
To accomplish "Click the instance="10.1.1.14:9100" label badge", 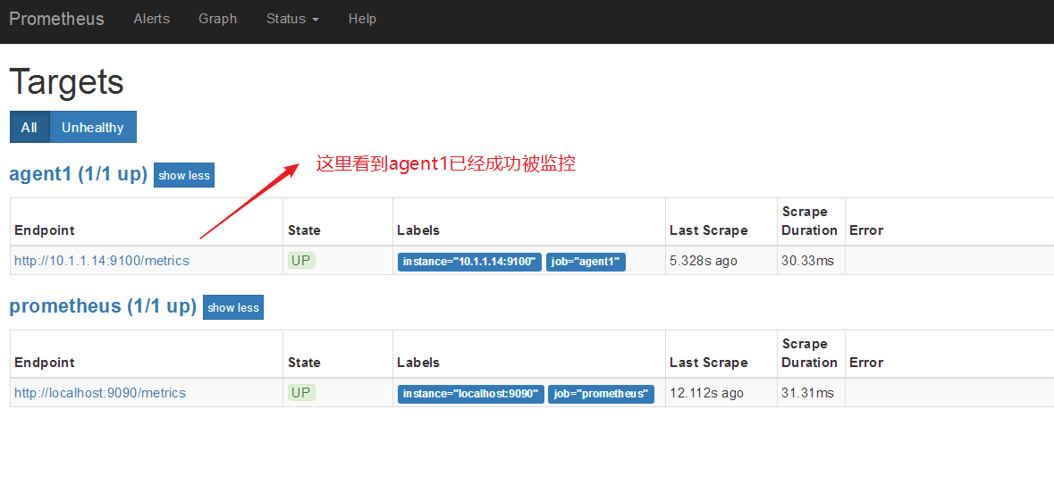I will coord(470,262).
